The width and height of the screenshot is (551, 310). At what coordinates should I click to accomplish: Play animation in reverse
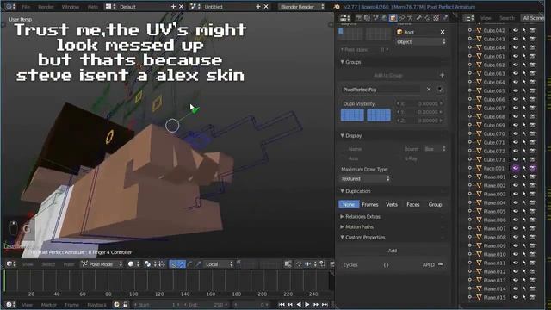tap(299, 304)
